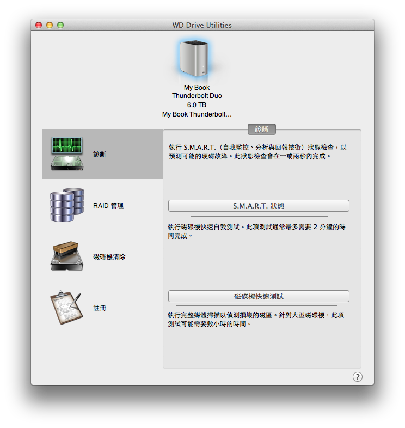
Task: Run the S.M.A.R.T. 狀態 check
Action: (x=259, y=206)
